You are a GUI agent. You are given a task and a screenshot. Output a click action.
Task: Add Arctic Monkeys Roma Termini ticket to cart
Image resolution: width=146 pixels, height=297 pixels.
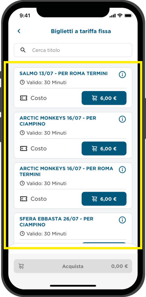click(104, 199)
